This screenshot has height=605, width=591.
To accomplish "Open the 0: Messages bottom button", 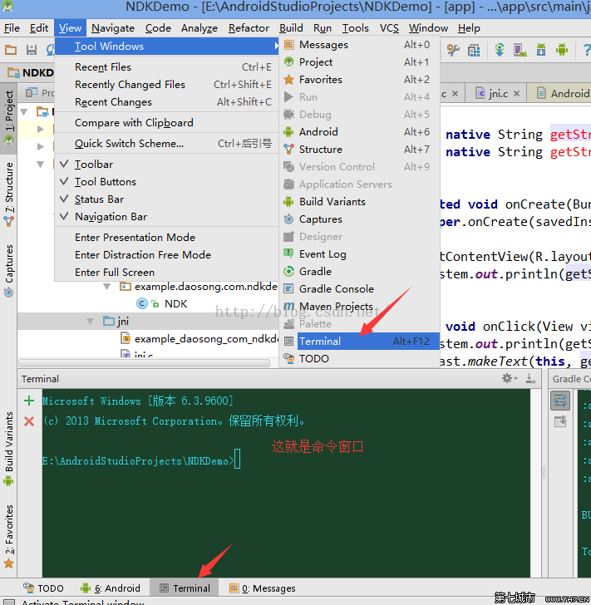I will click(263, 588).
